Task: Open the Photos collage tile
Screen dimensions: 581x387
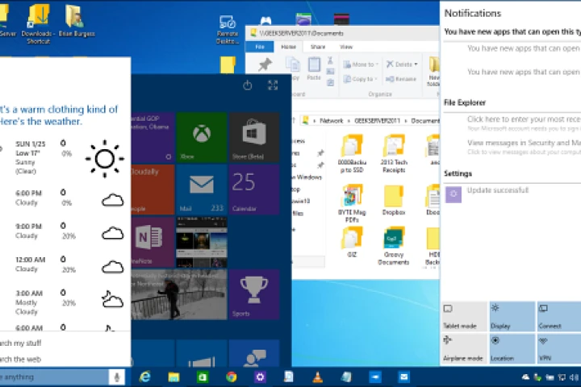Action: point(202,242)
